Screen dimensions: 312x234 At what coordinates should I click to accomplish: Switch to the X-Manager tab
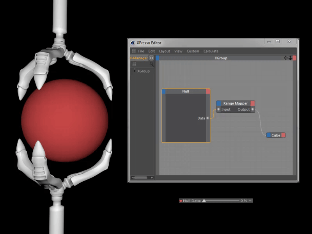(x=139, y=58)
